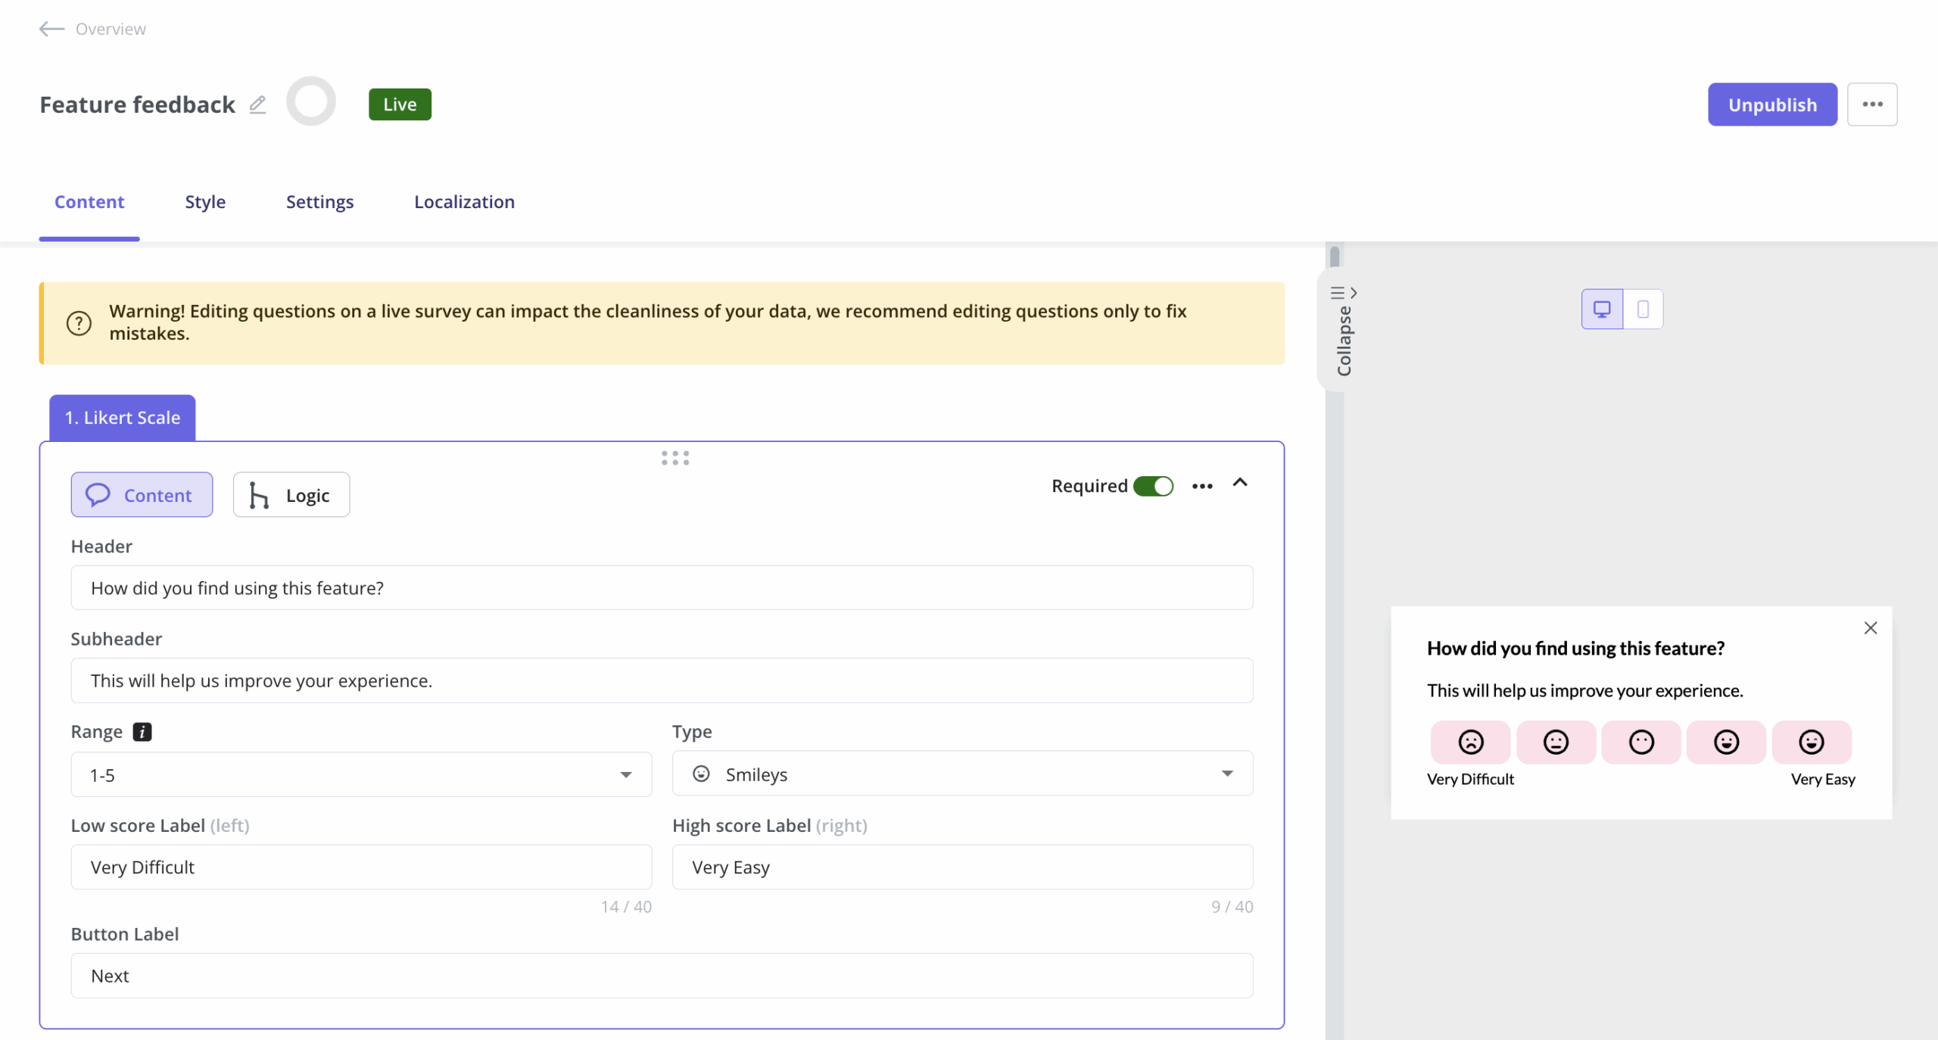Click the back arrow next to Overview
Viewport: 1938px width, 1040px height.
(x=51, y=29)
